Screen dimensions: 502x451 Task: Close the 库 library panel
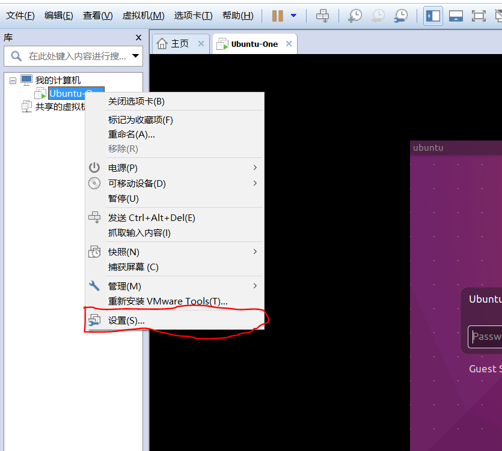point(138,38)
